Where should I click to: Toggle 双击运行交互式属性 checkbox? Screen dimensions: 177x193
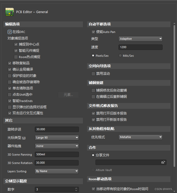[10, 113]
